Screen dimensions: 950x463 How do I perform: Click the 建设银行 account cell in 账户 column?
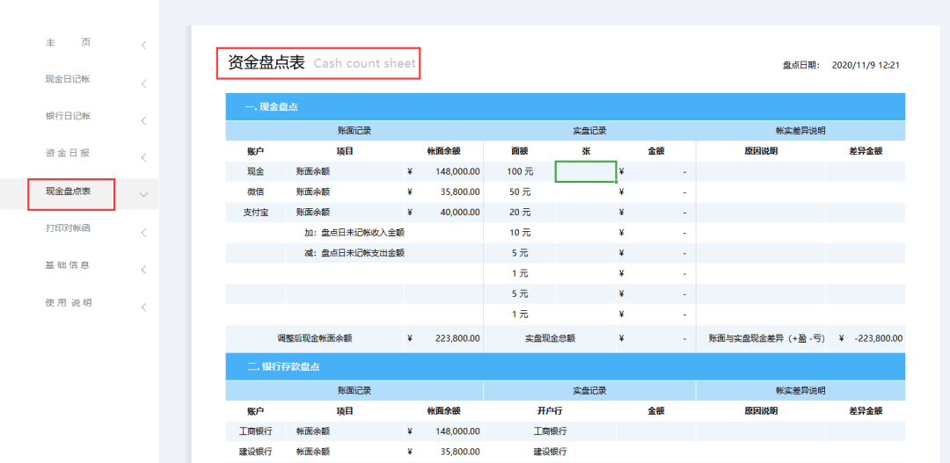click(x=256, y=452)
